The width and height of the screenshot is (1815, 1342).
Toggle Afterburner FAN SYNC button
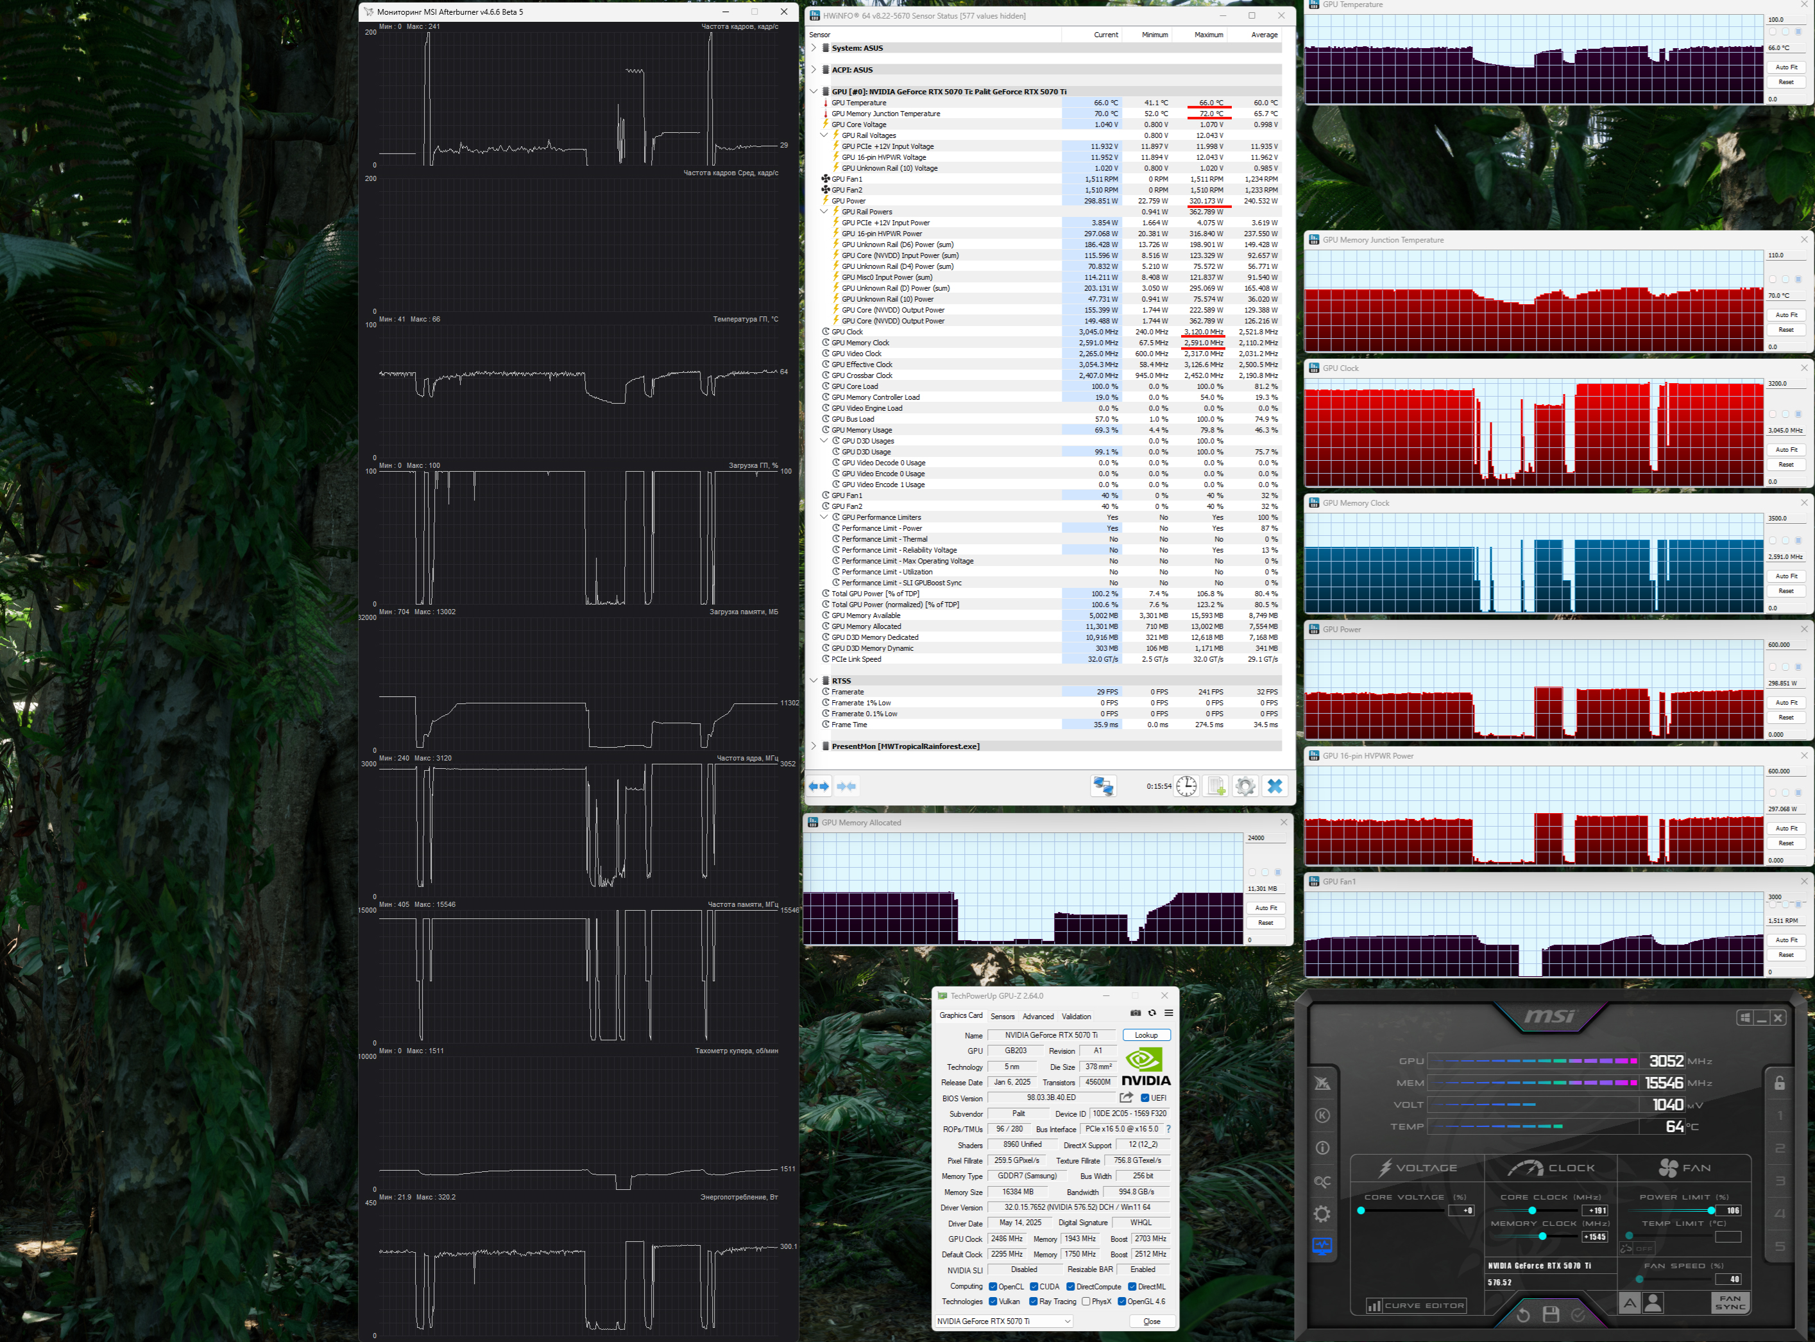coord(1730,1302)
